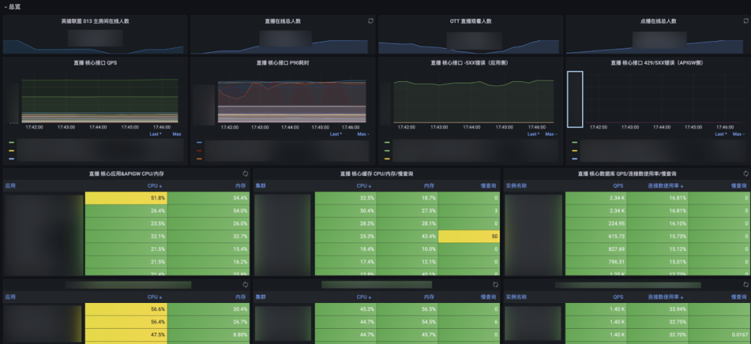Click refresh icon on 点播在线总人数 panel
Viewport: 751px width, 344px height.
tap(745, 21)
